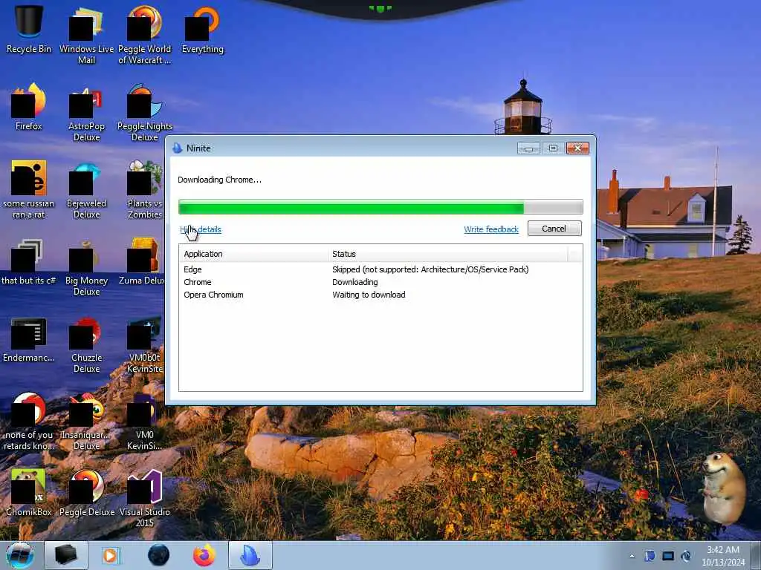The height and width of the screenshot is (570, 761).
Task: Select the Big Money Deluxe icon
Action: (x=86, y=266)
